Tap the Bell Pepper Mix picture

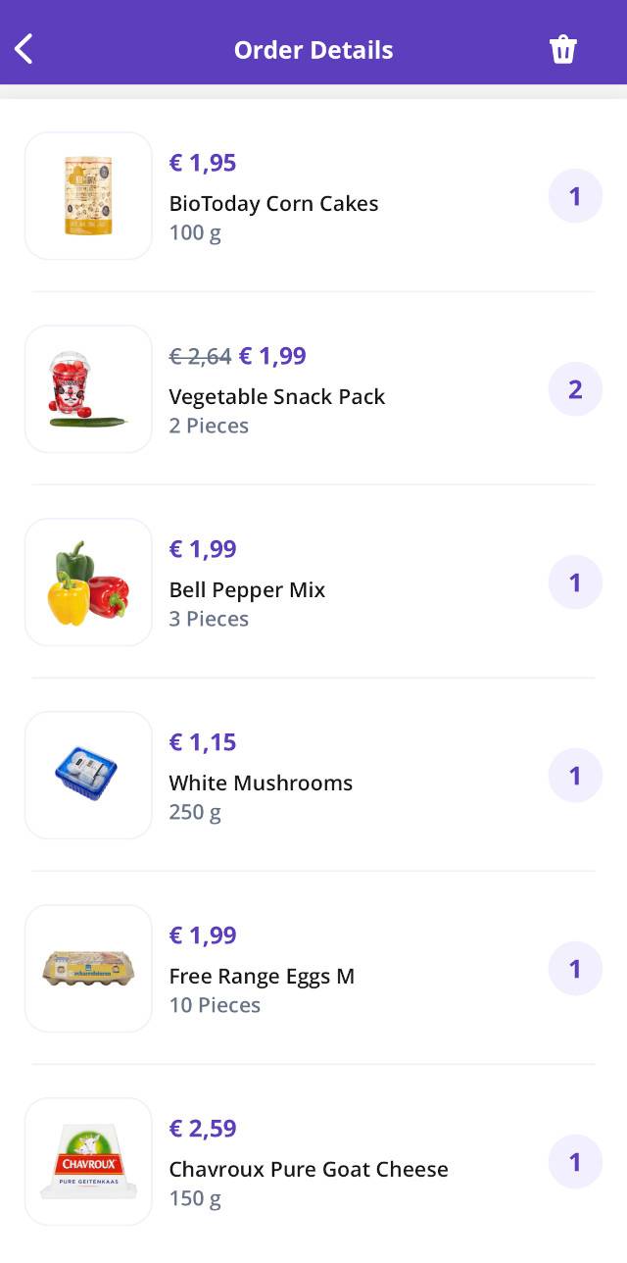tap(88, 582)
